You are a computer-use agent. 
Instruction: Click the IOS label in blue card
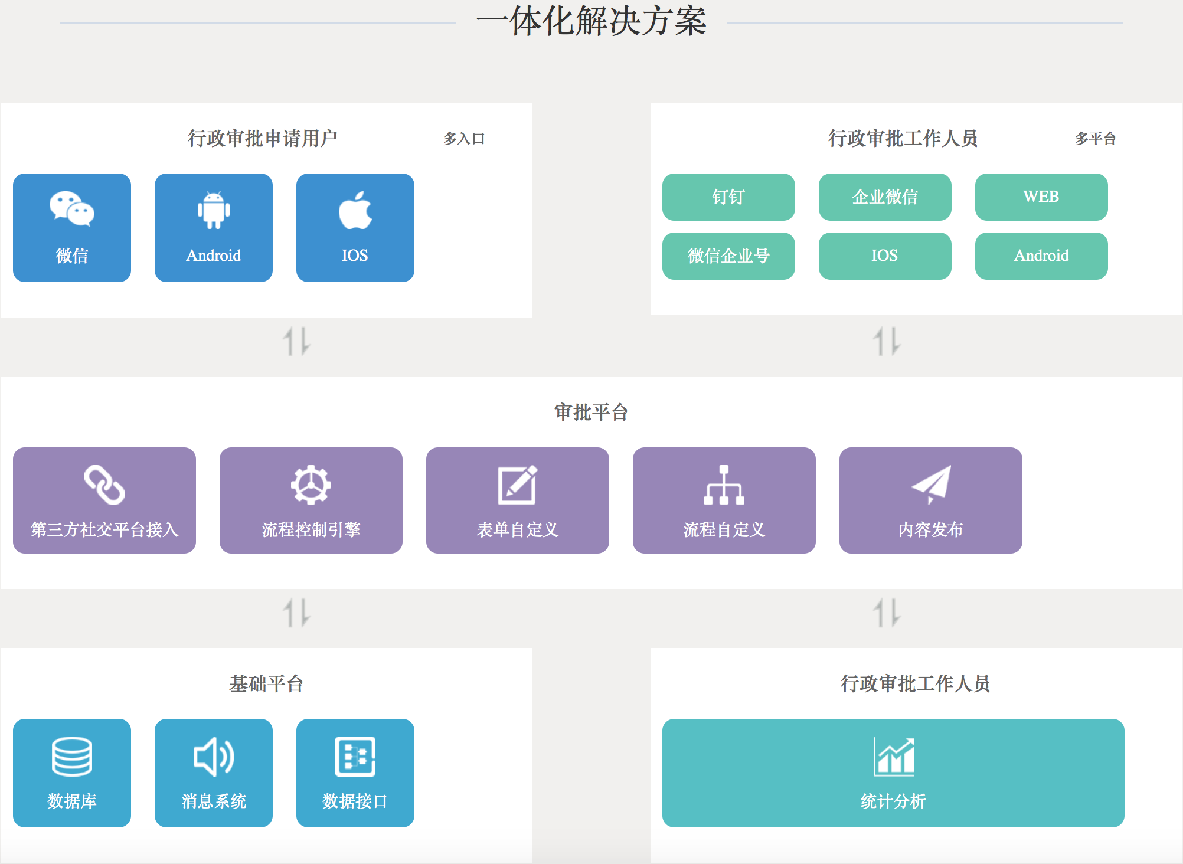pos(355,256)
